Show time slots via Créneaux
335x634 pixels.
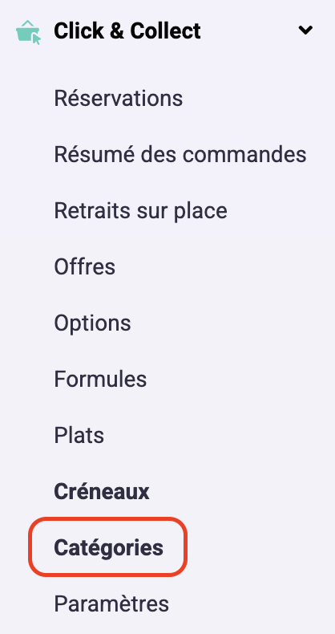pyautogui.click(x=102, y=492)
